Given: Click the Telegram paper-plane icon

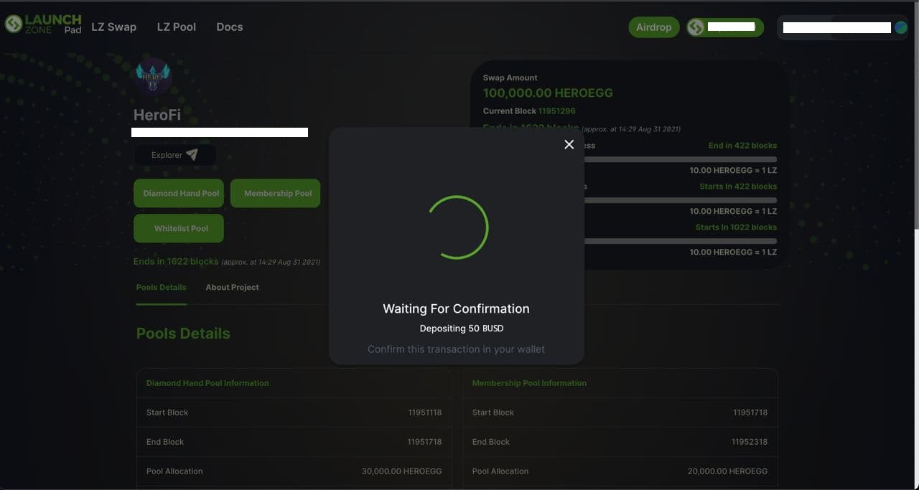Looking at the screenshot, I should point(192,154).
